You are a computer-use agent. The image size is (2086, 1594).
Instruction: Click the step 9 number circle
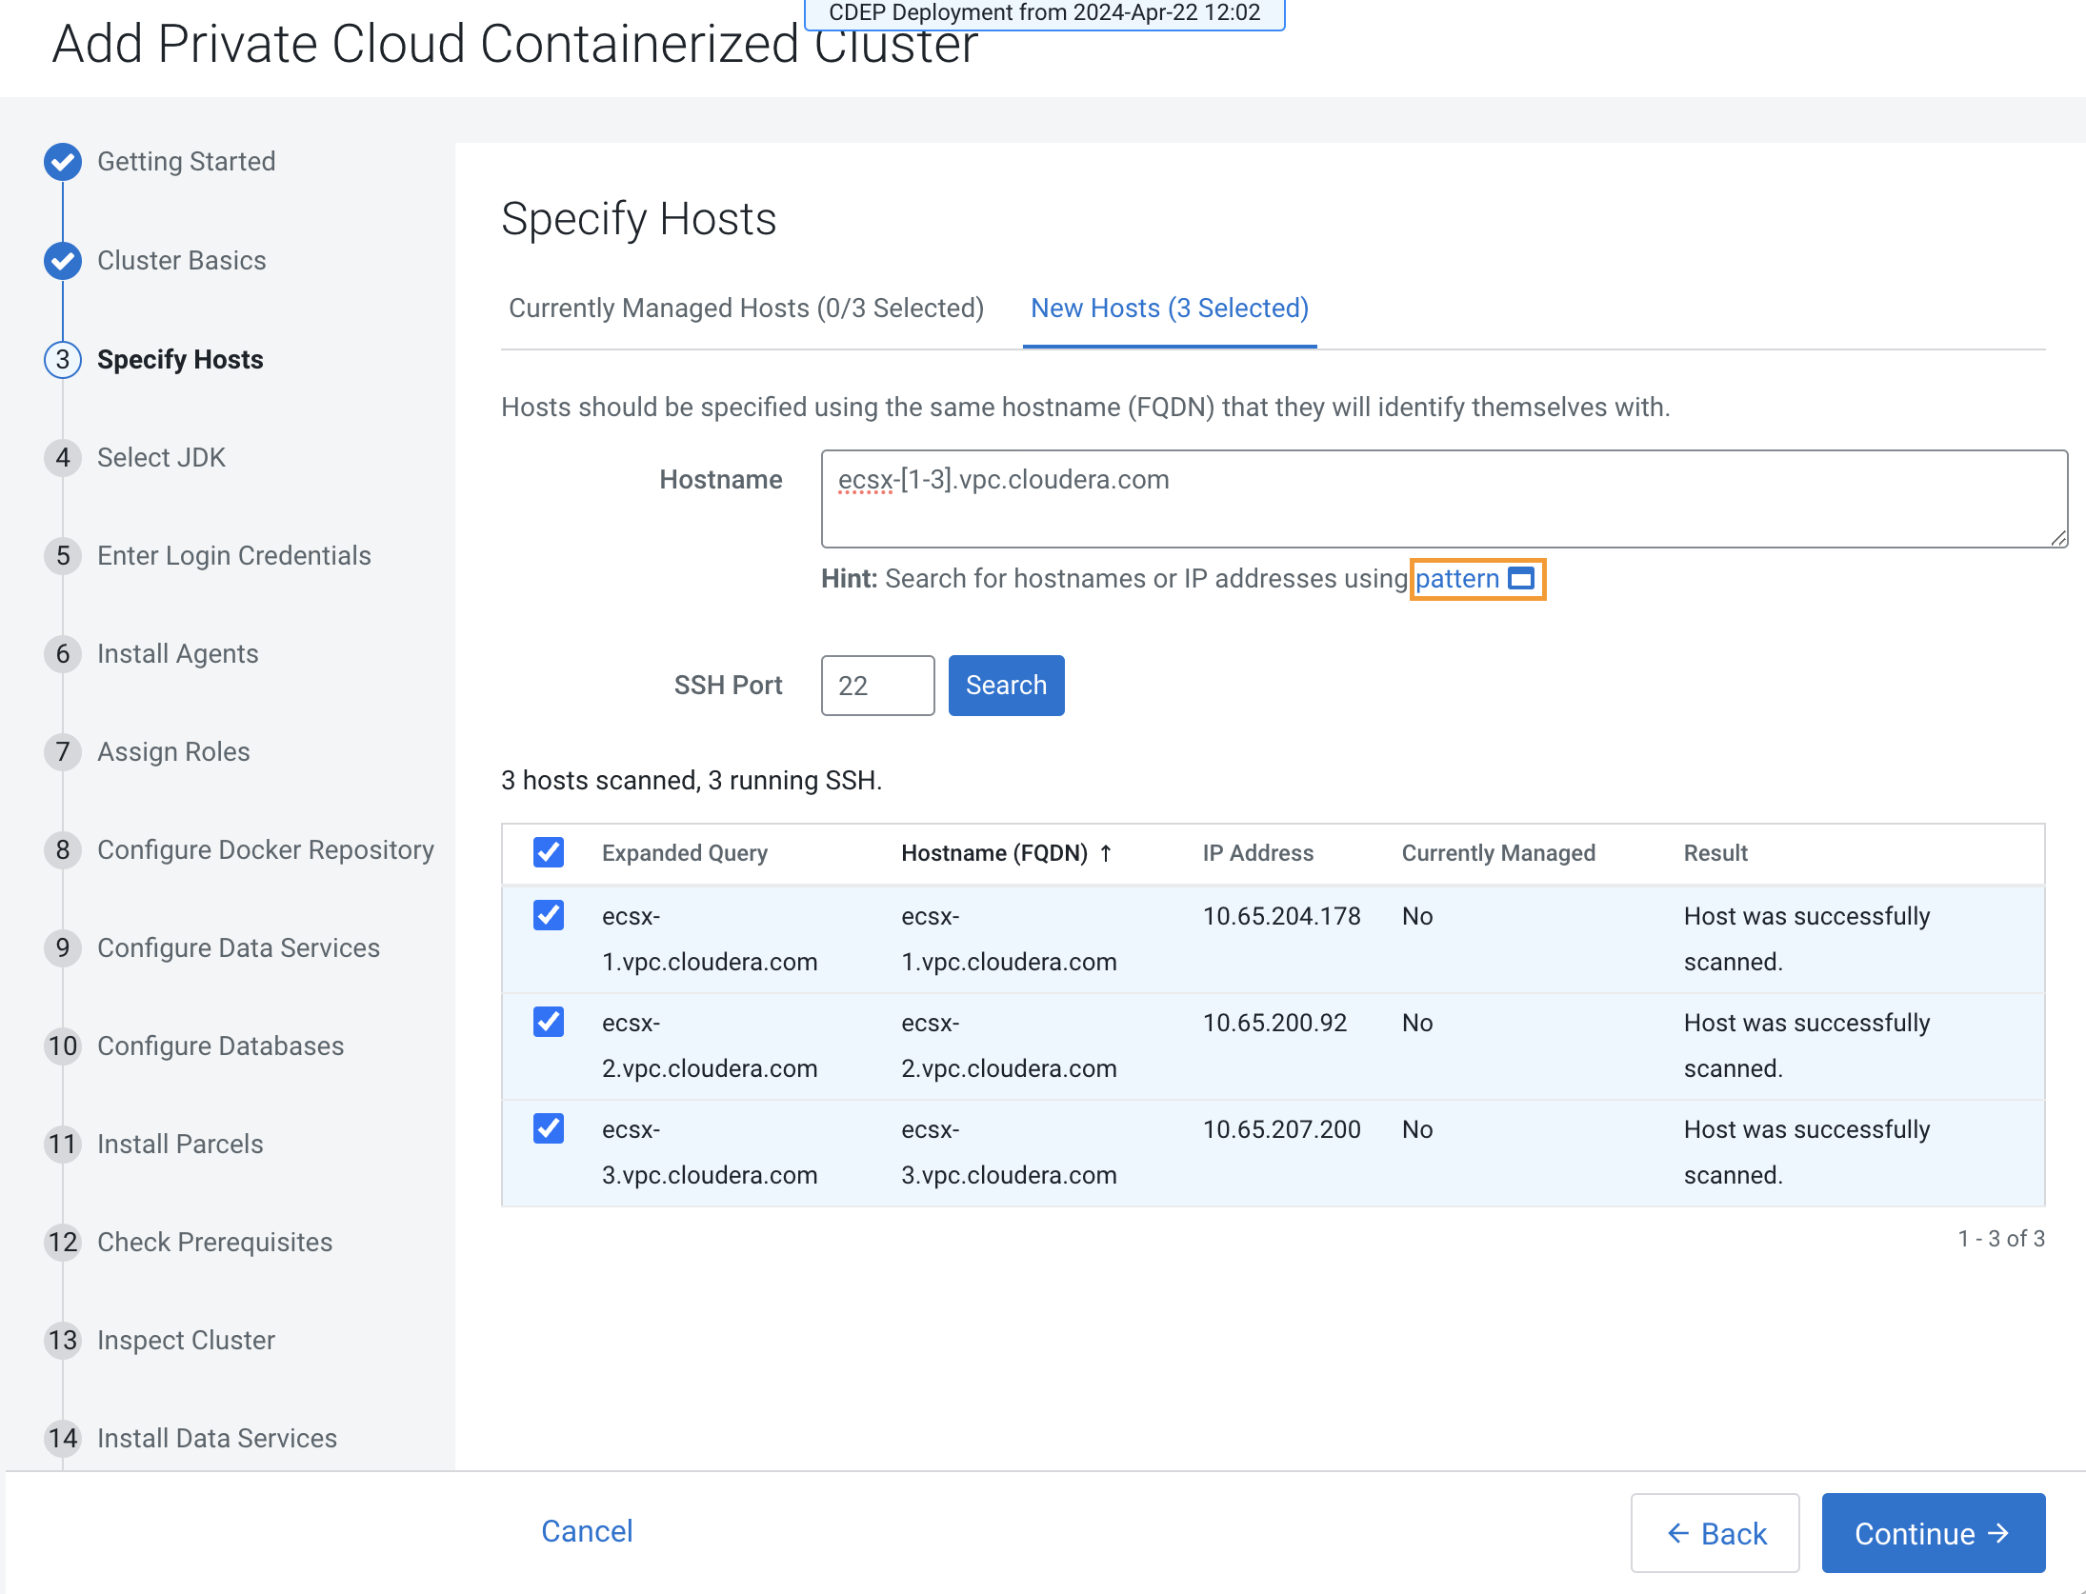63,948
